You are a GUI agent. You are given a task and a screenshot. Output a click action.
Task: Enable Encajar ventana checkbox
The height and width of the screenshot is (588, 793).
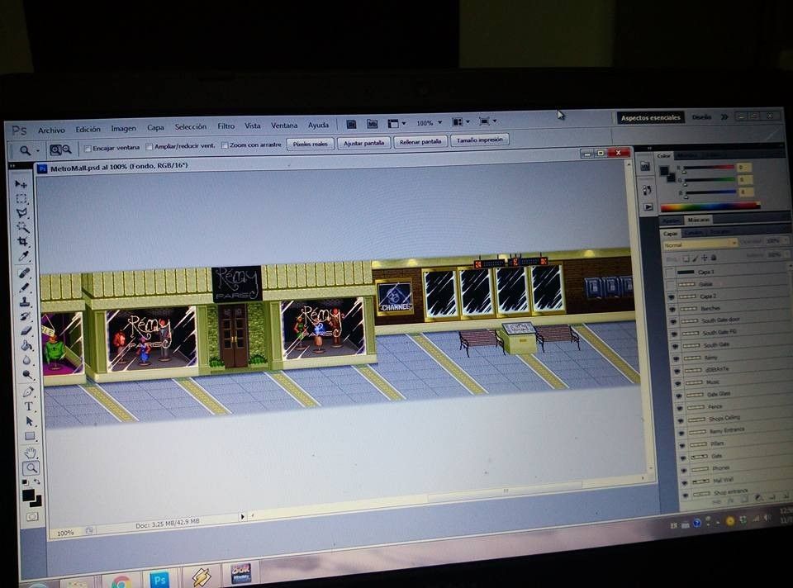click(x=88, y=149)
